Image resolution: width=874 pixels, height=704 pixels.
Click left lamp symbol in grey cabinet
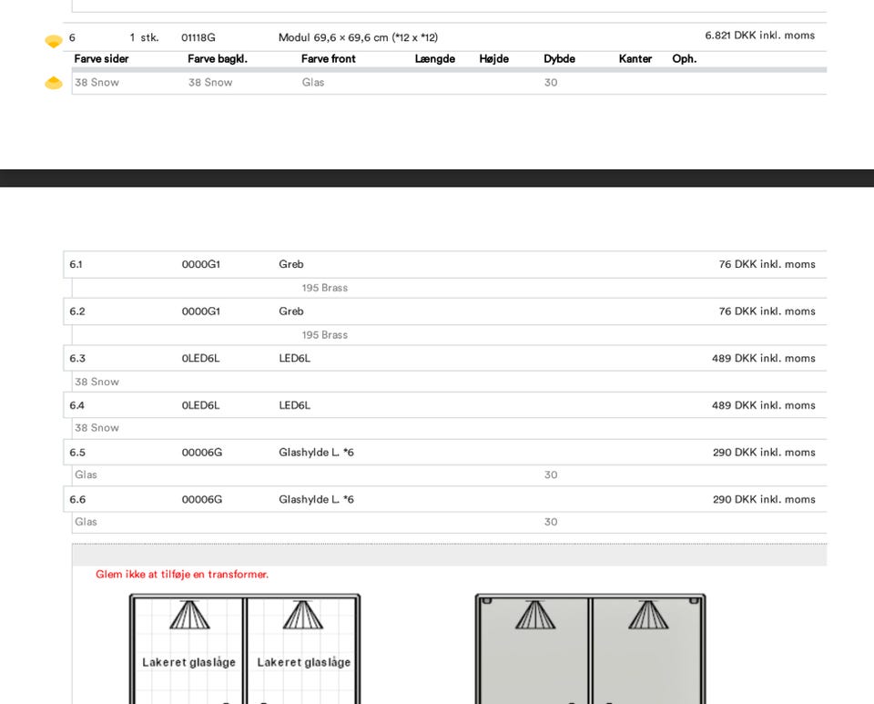535,615
